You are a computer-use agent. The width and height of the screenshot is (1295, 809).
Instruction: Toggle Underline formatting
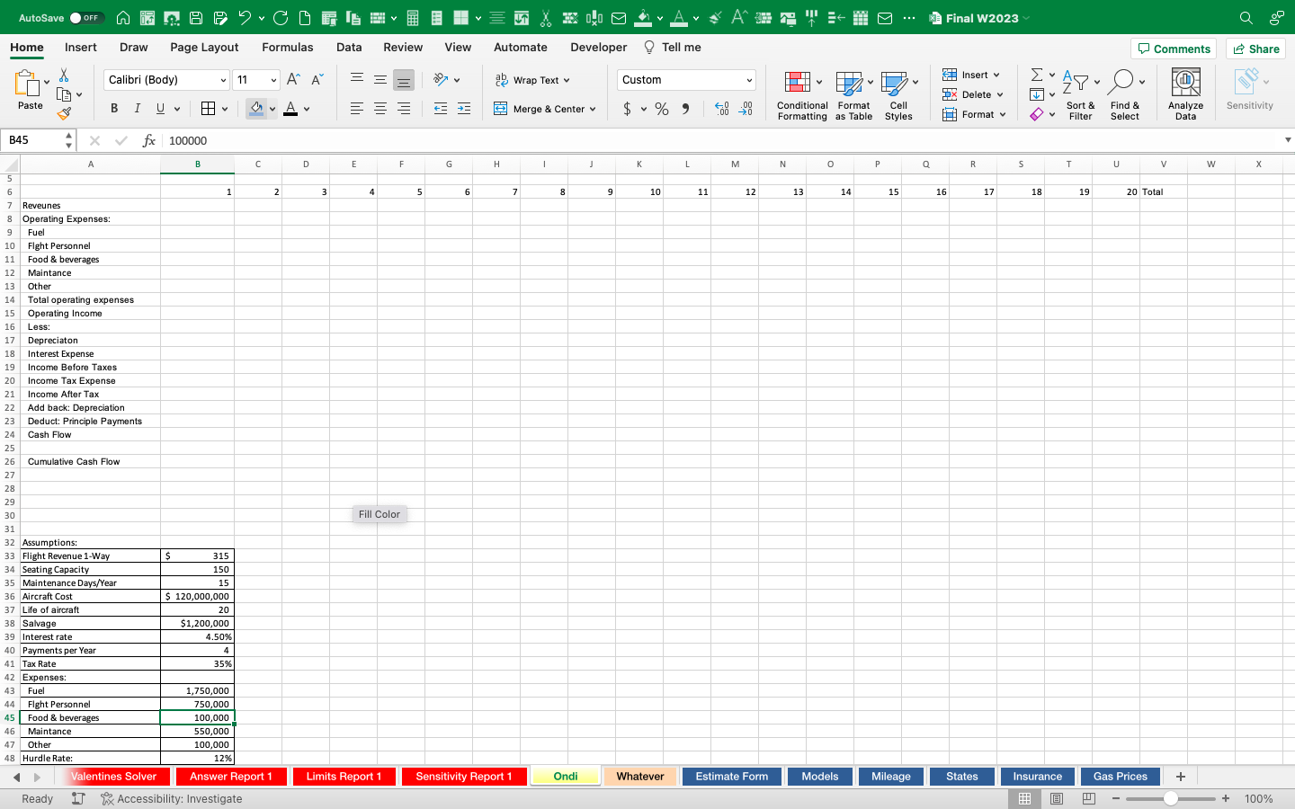coord(160,109)
